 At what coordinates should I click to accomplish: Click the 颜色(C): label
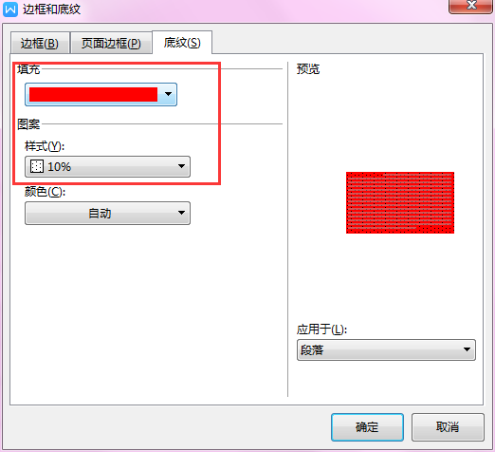45,192
